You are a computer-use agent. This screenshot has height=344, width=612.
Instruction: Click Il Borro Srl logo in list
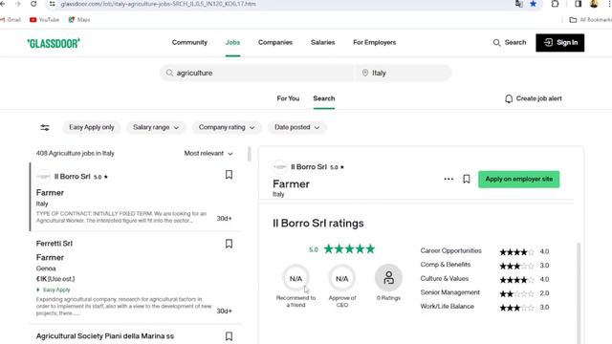click(x=43, y=177)
